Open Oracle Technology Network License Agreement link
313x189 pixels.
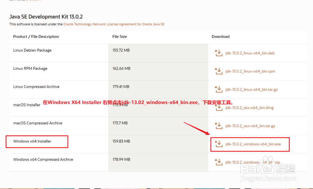click(114, 24)
